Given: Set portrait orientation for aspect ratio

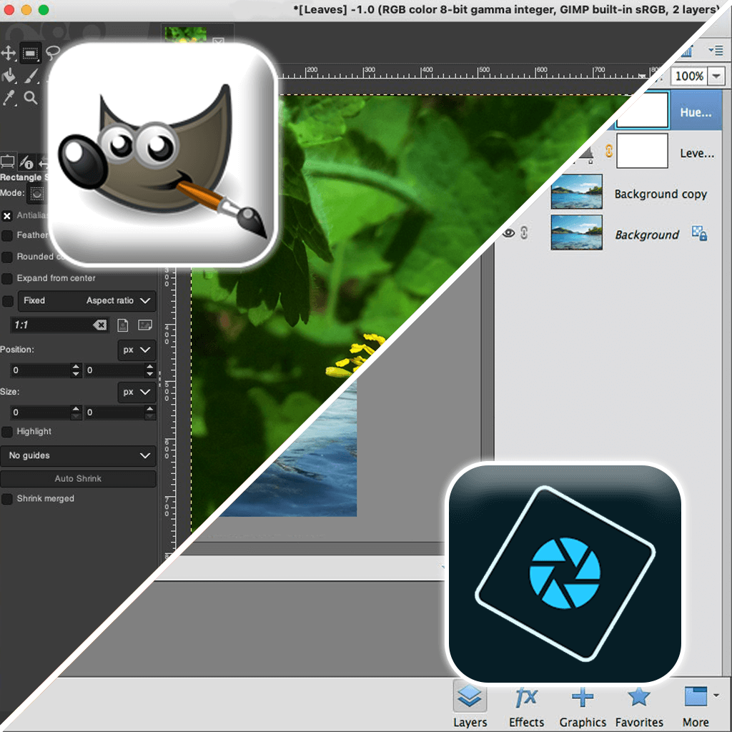Looking at the screenshot, I should pyautogui.click(x=123, y=325).
